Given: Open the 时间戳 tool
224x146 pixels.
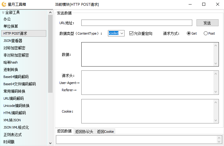Looking at the screenshot, I should [9, 142].
